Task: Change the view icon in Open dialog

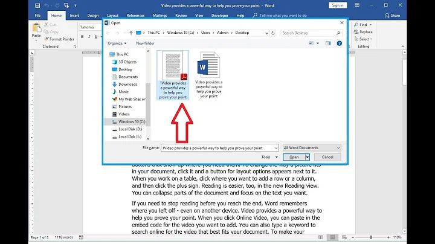Action: 311,43
